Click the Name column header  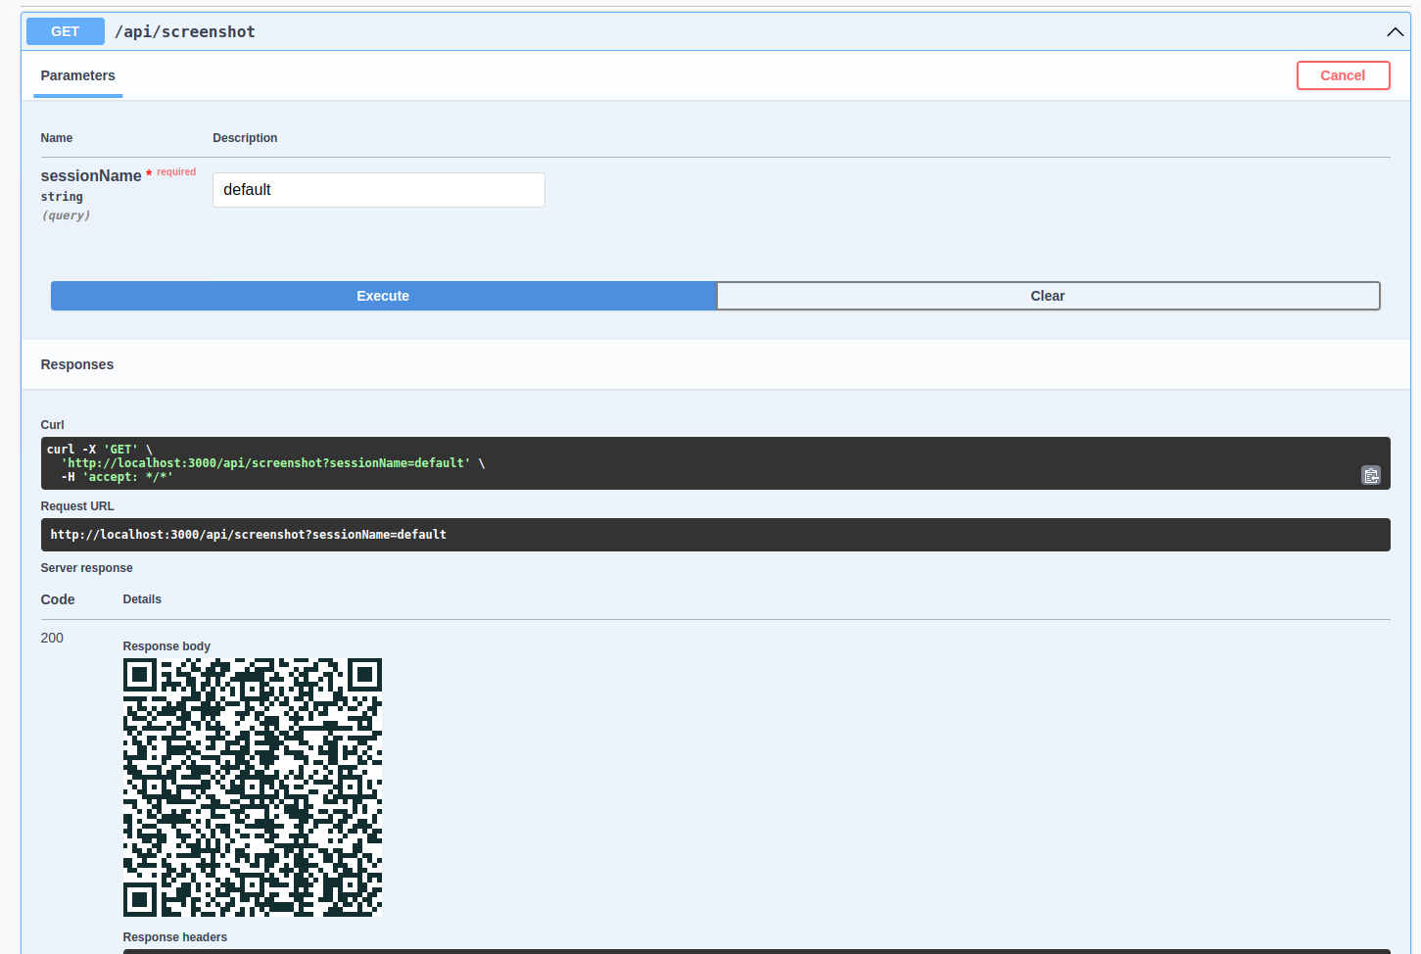click(x=57, y=138)
